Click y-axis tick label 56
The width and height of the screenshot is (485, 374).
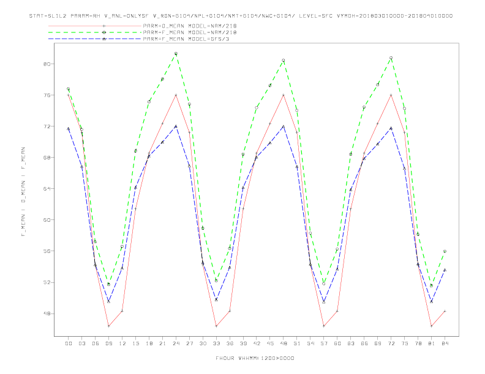[47, 251]
